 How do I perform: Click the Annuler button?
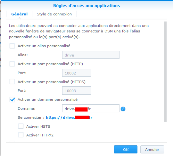[152, 150]
